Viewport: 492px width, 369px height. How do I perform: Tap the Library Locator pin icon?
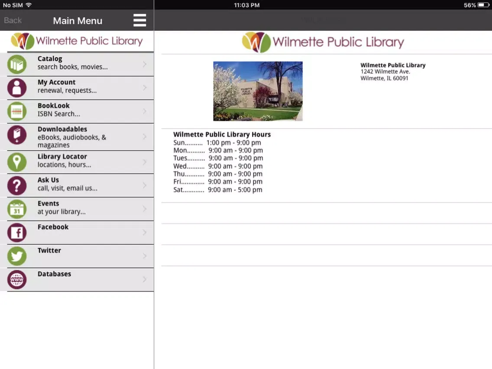pos(17,162)
